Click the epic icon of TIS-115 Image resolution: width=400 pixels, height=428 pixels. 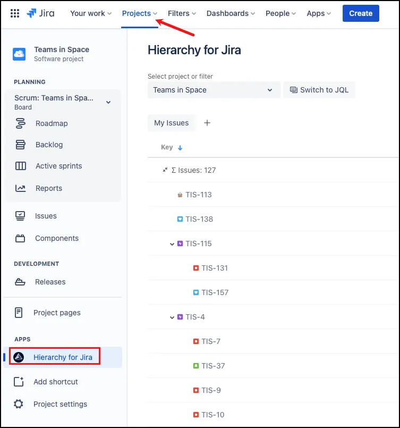click(180, 244)
